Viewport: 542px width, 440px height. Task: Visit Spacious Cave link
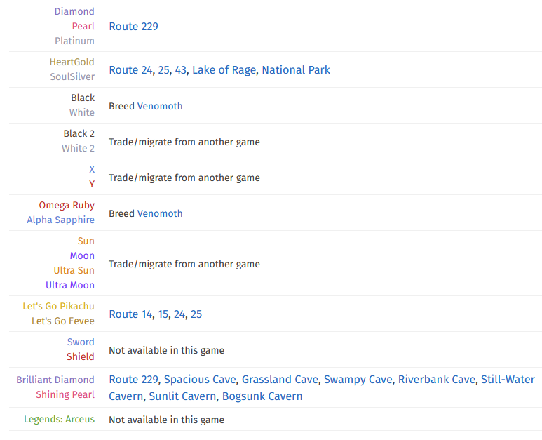pos(200,380)
